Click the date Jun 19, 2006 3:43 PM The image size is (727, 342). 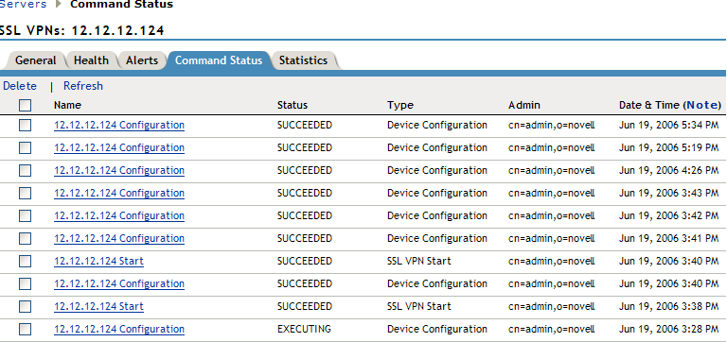click(668, 193)
